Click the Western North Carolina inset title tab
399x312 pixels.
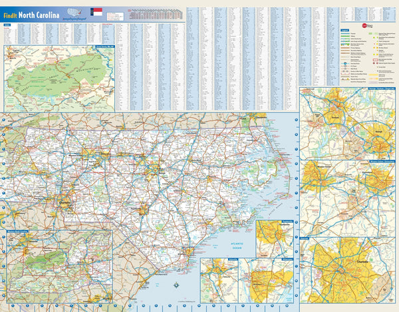click(x=17, y=232)
